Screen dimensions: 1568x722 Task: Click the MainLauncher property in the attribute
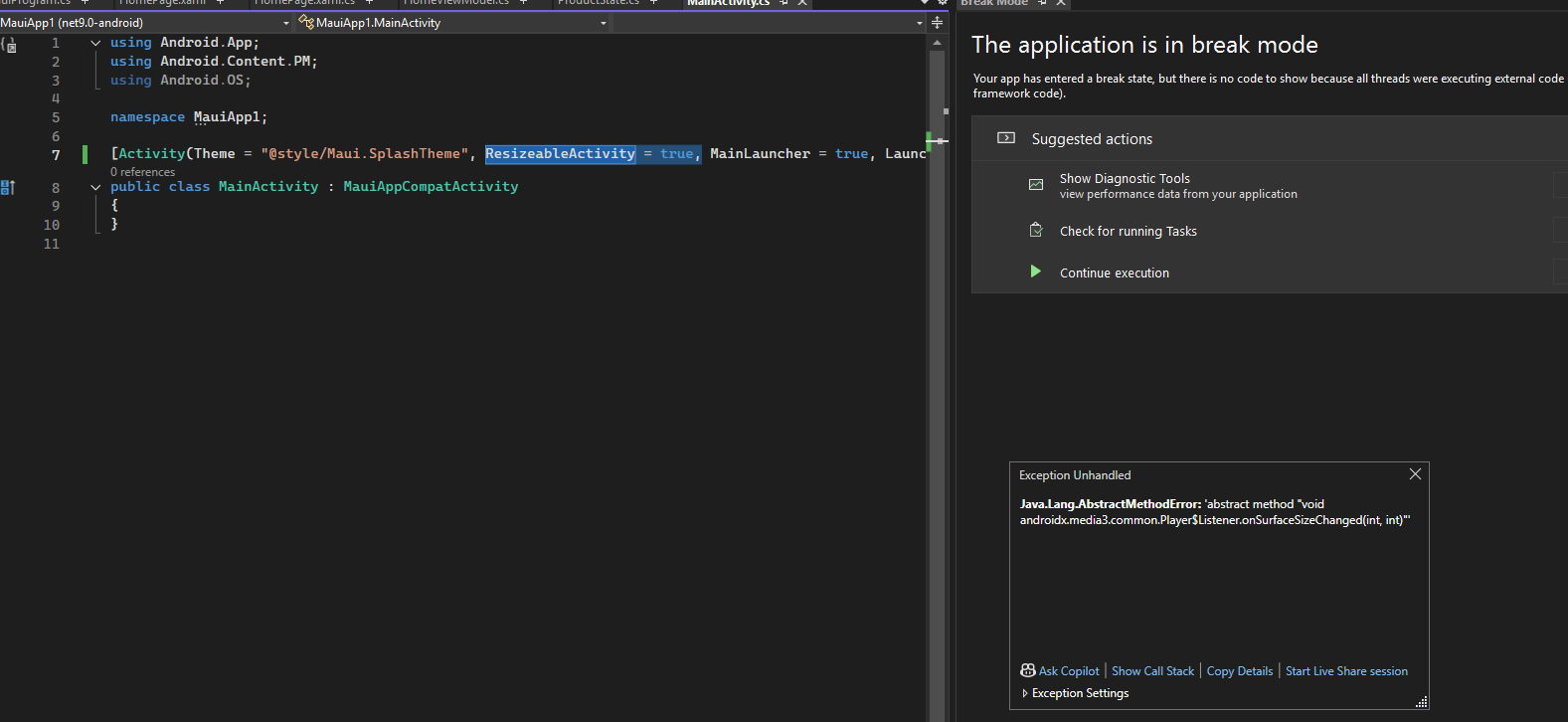coord(760,153)
